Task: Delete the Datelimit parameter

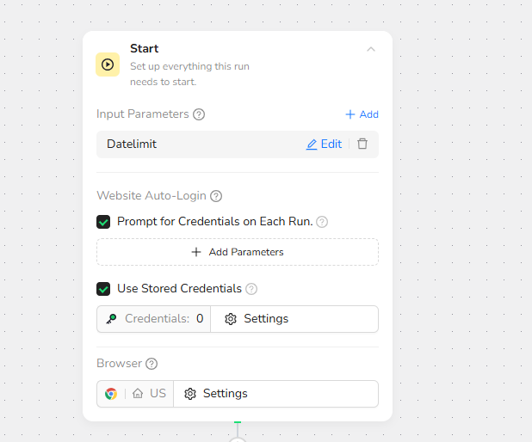Action: (x=362, y=144)
